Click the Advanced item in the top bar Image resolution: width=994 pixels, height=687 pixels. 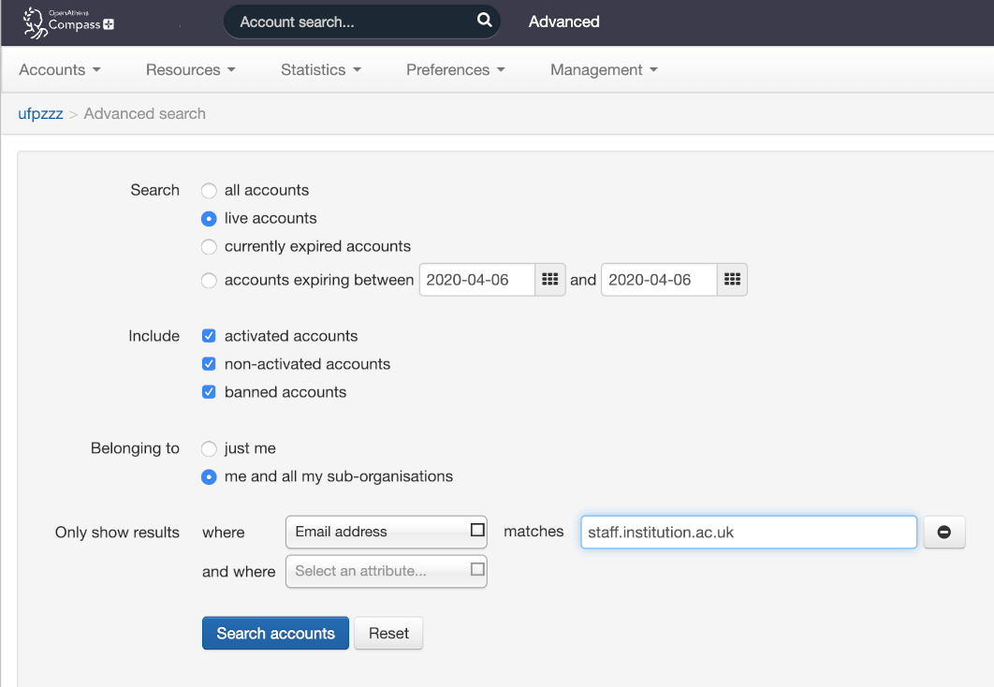pyautogui.click(x=563, y=22)
